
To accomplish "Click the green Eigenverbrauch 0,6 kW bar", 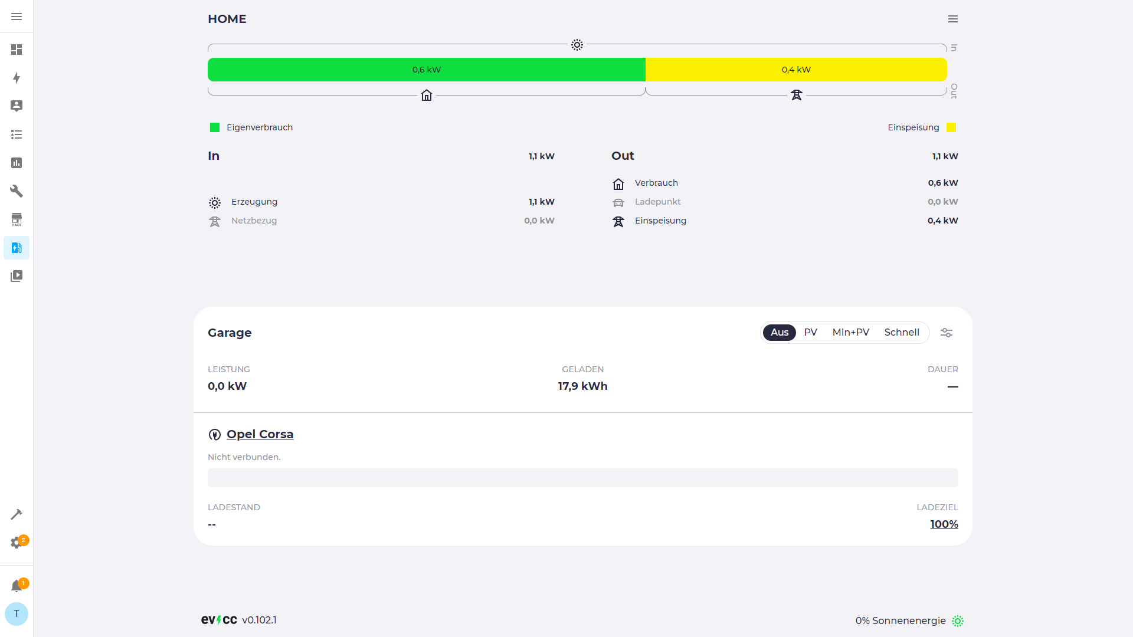I will (x=426, y=70).
